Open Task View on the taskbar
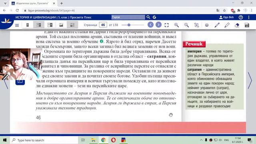The height and width of the screenshot is (144, 256). [83, 140]
